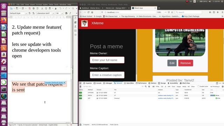Open the font size 44 dropdown

pyautogui.click(x=62, y=13)
